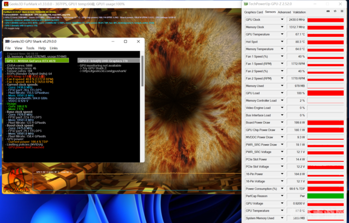Click the green PerfCap Reason graph bar
Viewport: 349px width, 223px height.
click(x=325, y=196)
